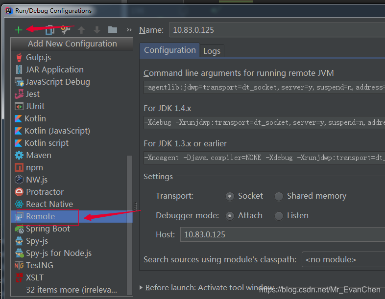The image size is (385, 299).
Task: Click the JDK 1.4.x arguments field
Action: coord(264,122)
